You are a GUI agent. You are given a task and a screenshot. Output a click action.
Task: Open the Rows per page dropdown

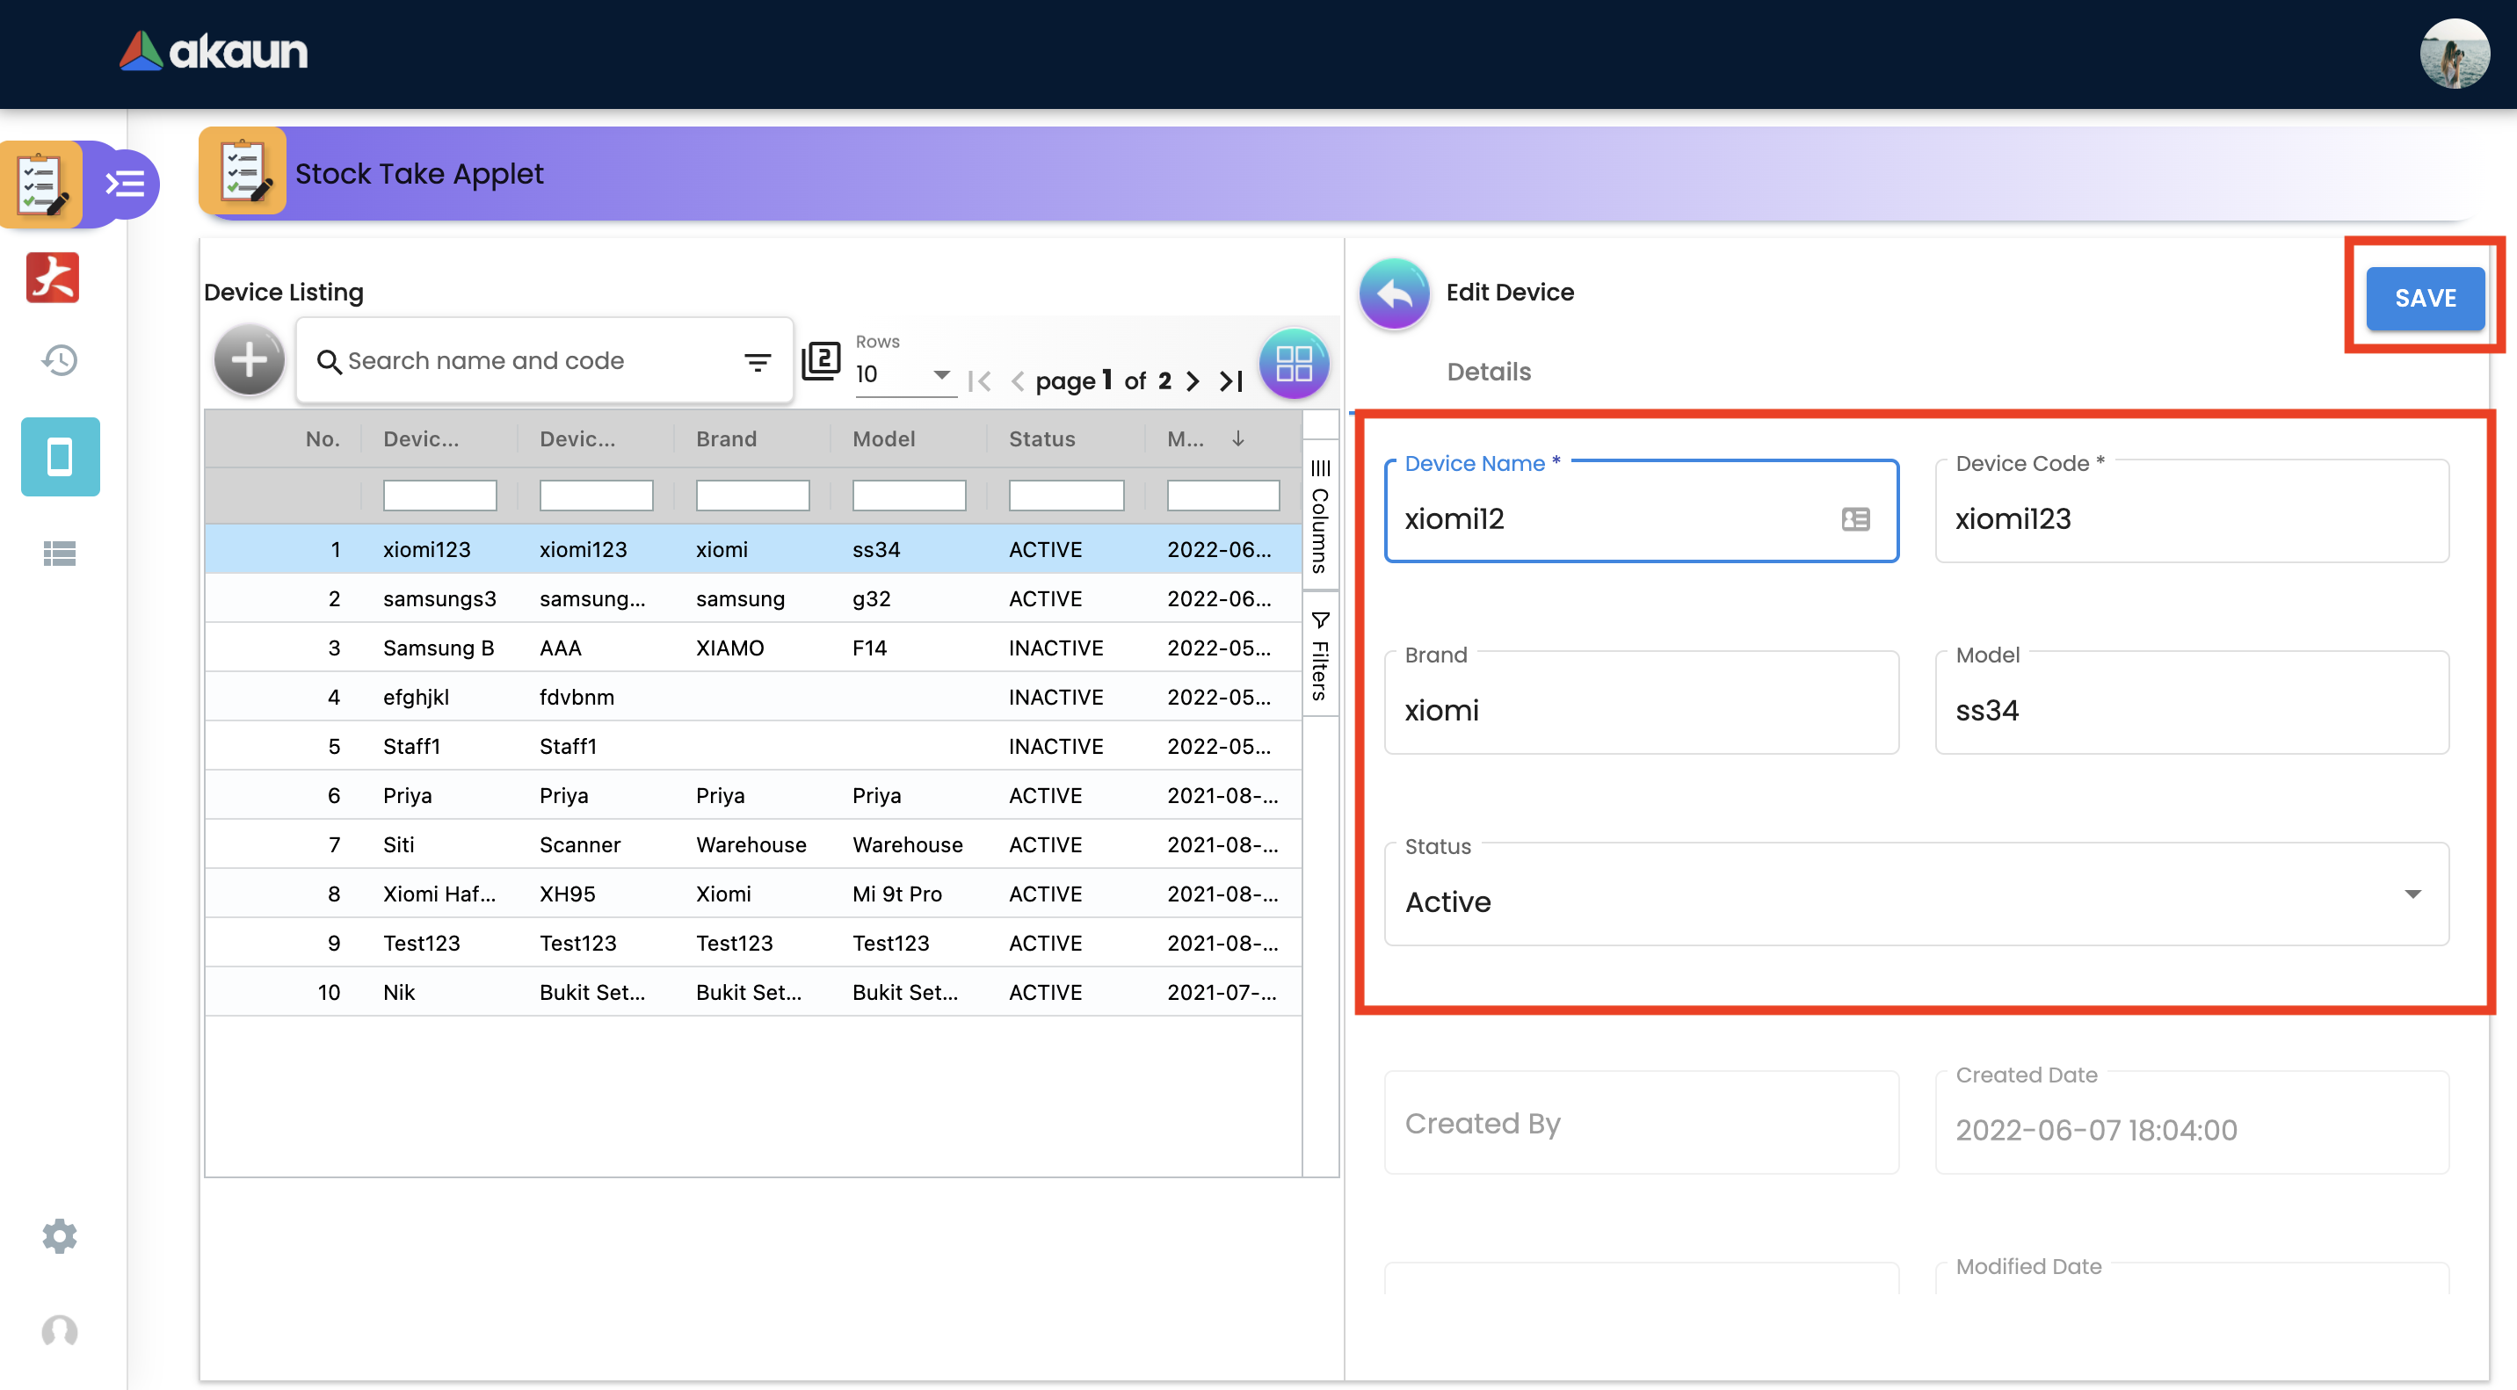coord(903,375)
